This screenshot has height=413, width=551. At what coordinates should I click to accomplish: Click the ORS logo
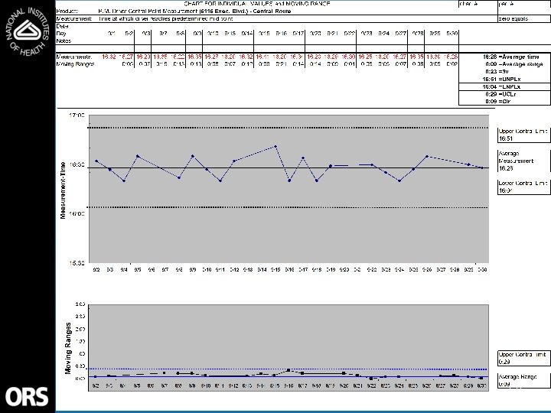pyautogui.click(x=27, y=396)
